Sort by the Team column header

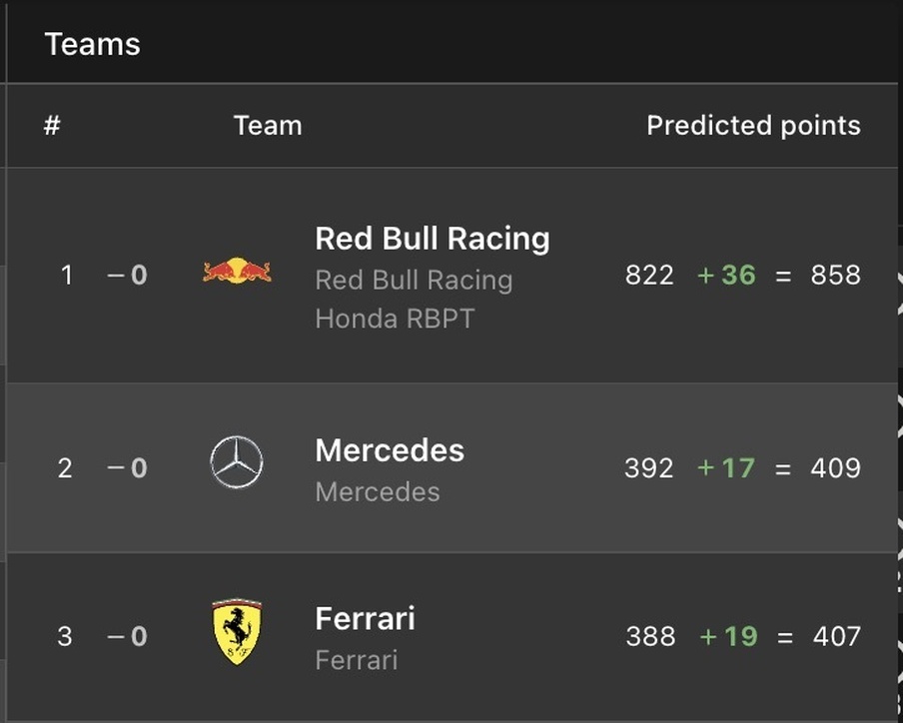[268, 126]
